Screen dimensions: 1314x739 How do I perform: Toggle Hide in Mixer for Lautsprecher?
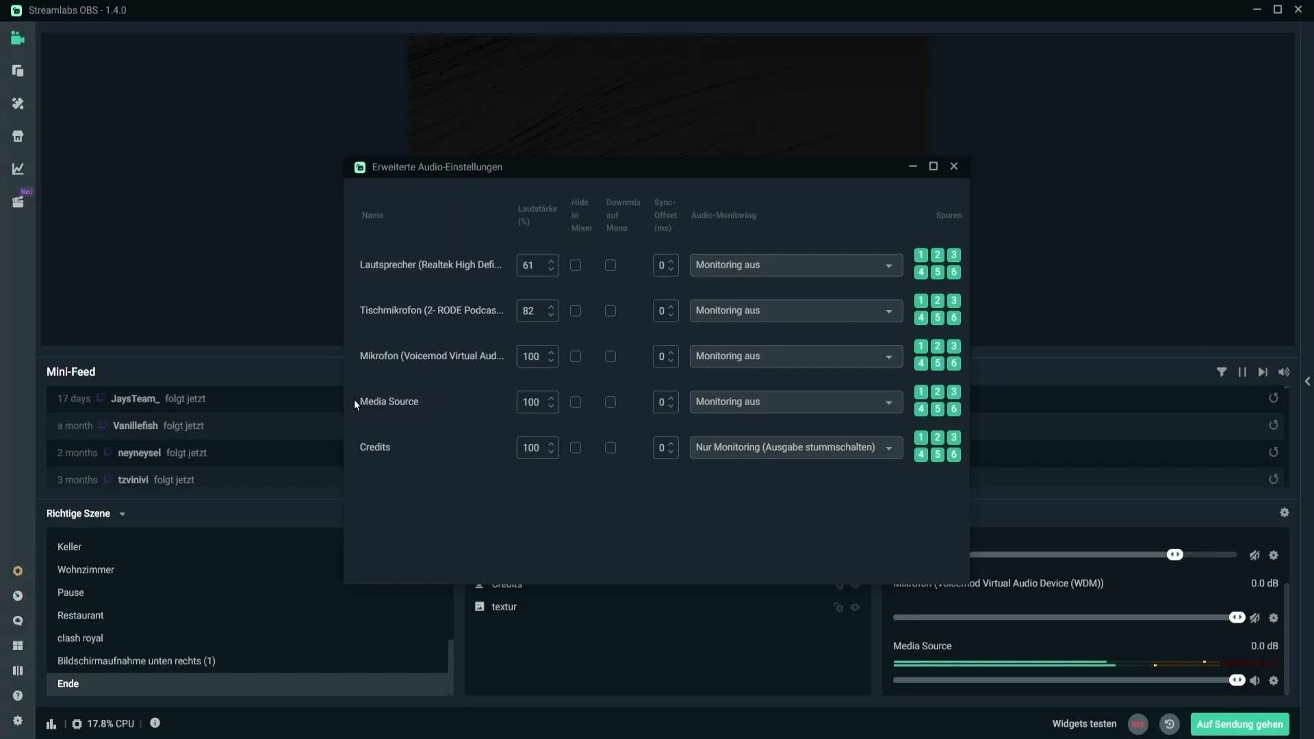[575, 264]
